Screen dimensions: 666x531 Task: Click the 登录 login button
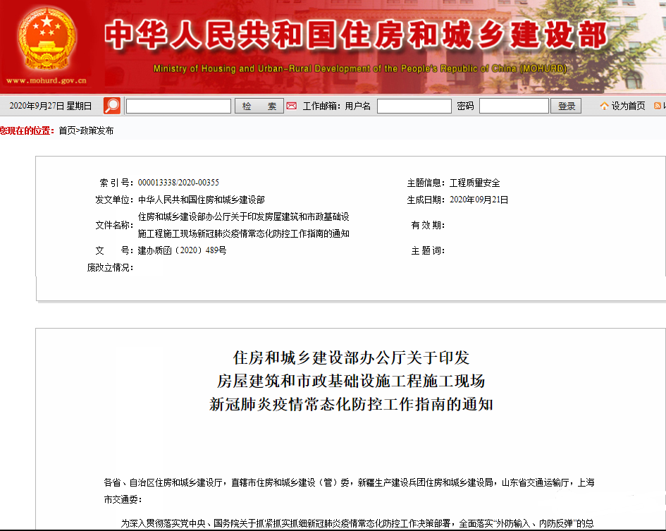[x=566, y=106]
